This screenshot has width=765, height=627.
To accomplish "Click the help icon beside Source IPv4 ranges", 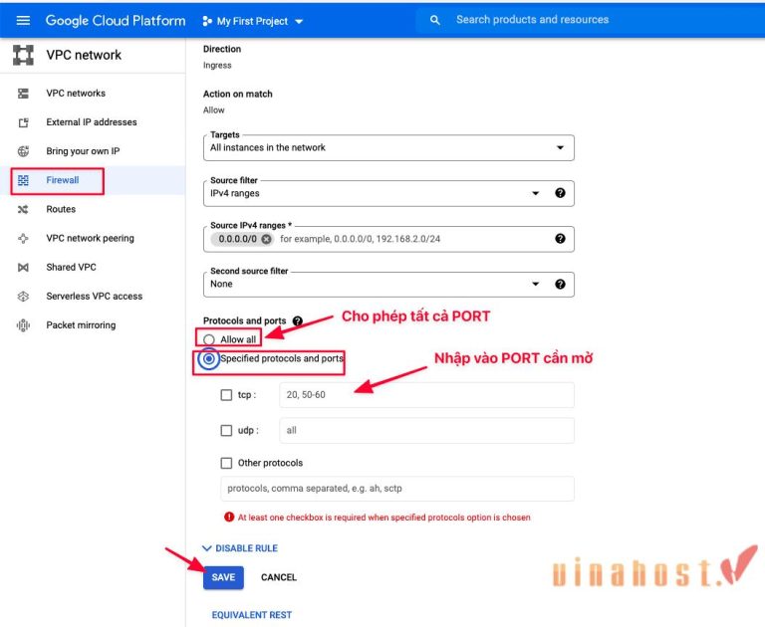I will click(560, 239).
